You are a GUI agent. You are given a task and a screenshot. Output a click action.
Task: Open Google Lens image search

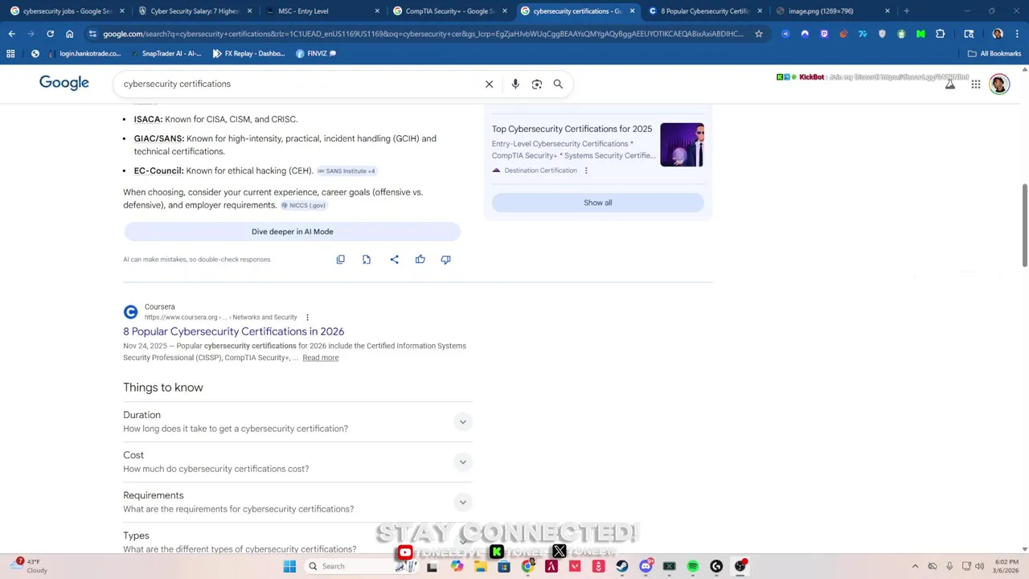pyautogui.click(x=537, y=84)
